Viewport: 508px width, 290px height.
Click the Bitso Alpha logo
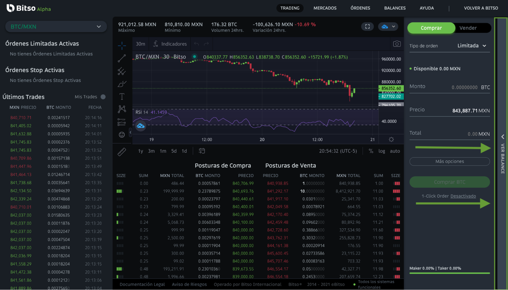tap(28, 8)
